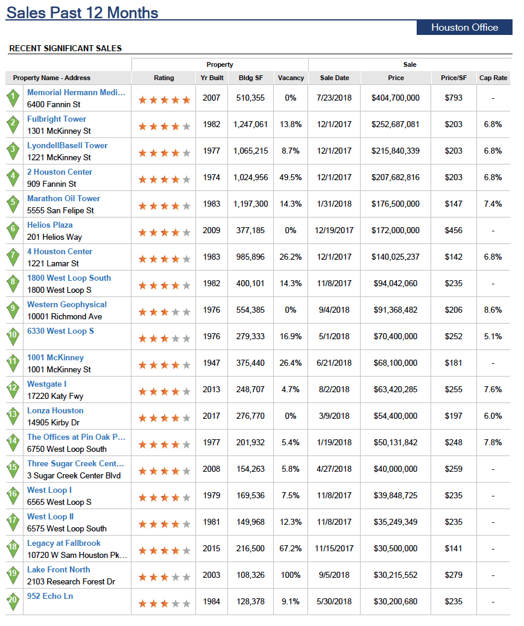Open 1800 West Loop South link

(69, 278)
